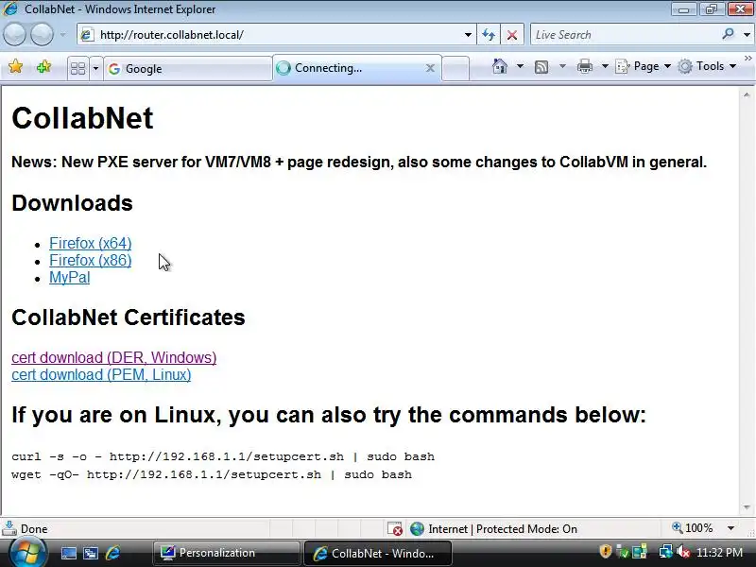The height and width of the screenshot is (567, 756).
Task: Click the 100% zoom level button
Action: coord(693,528)
